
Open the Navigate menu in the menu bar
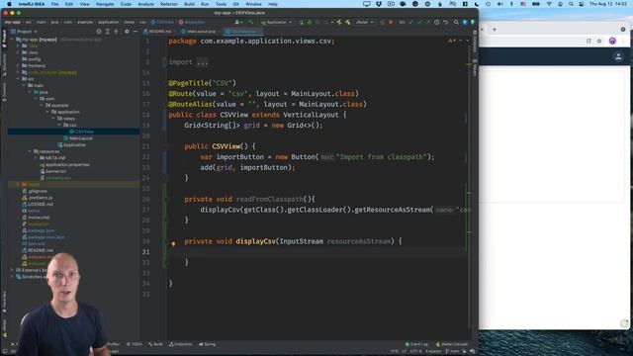tap(105, 4)
